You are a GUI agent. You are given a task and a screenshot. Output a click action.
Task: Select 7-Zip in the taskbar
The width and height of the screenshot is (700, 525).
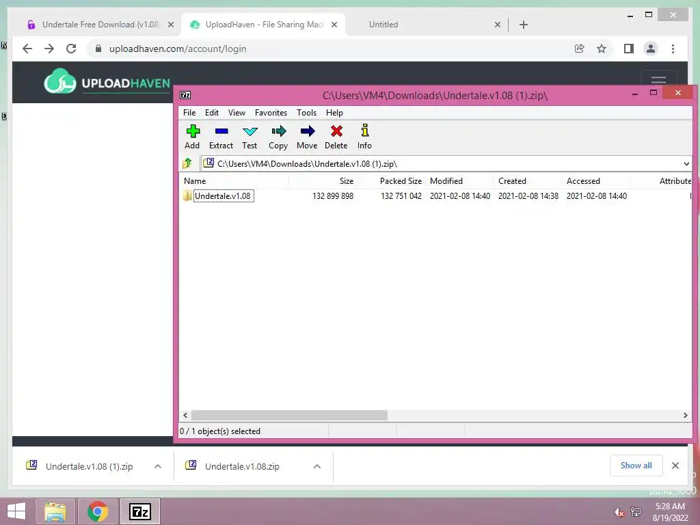pos(139,511)
